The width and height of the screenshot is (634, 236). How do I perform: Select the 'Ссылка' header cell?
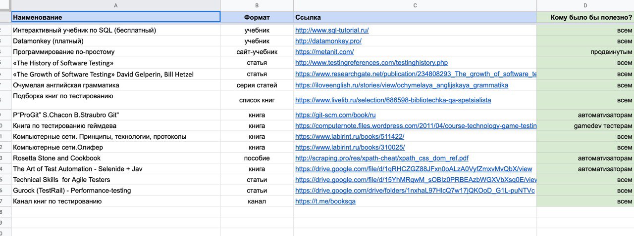point(415,17)
